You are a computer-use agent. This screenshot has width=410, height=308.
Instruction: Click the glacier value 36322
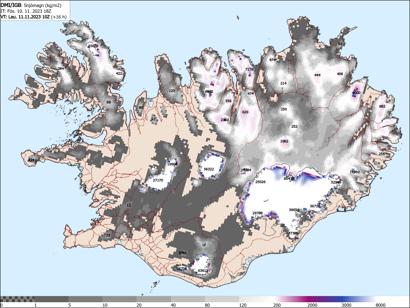pyautogui.click(x=209, y=169)
